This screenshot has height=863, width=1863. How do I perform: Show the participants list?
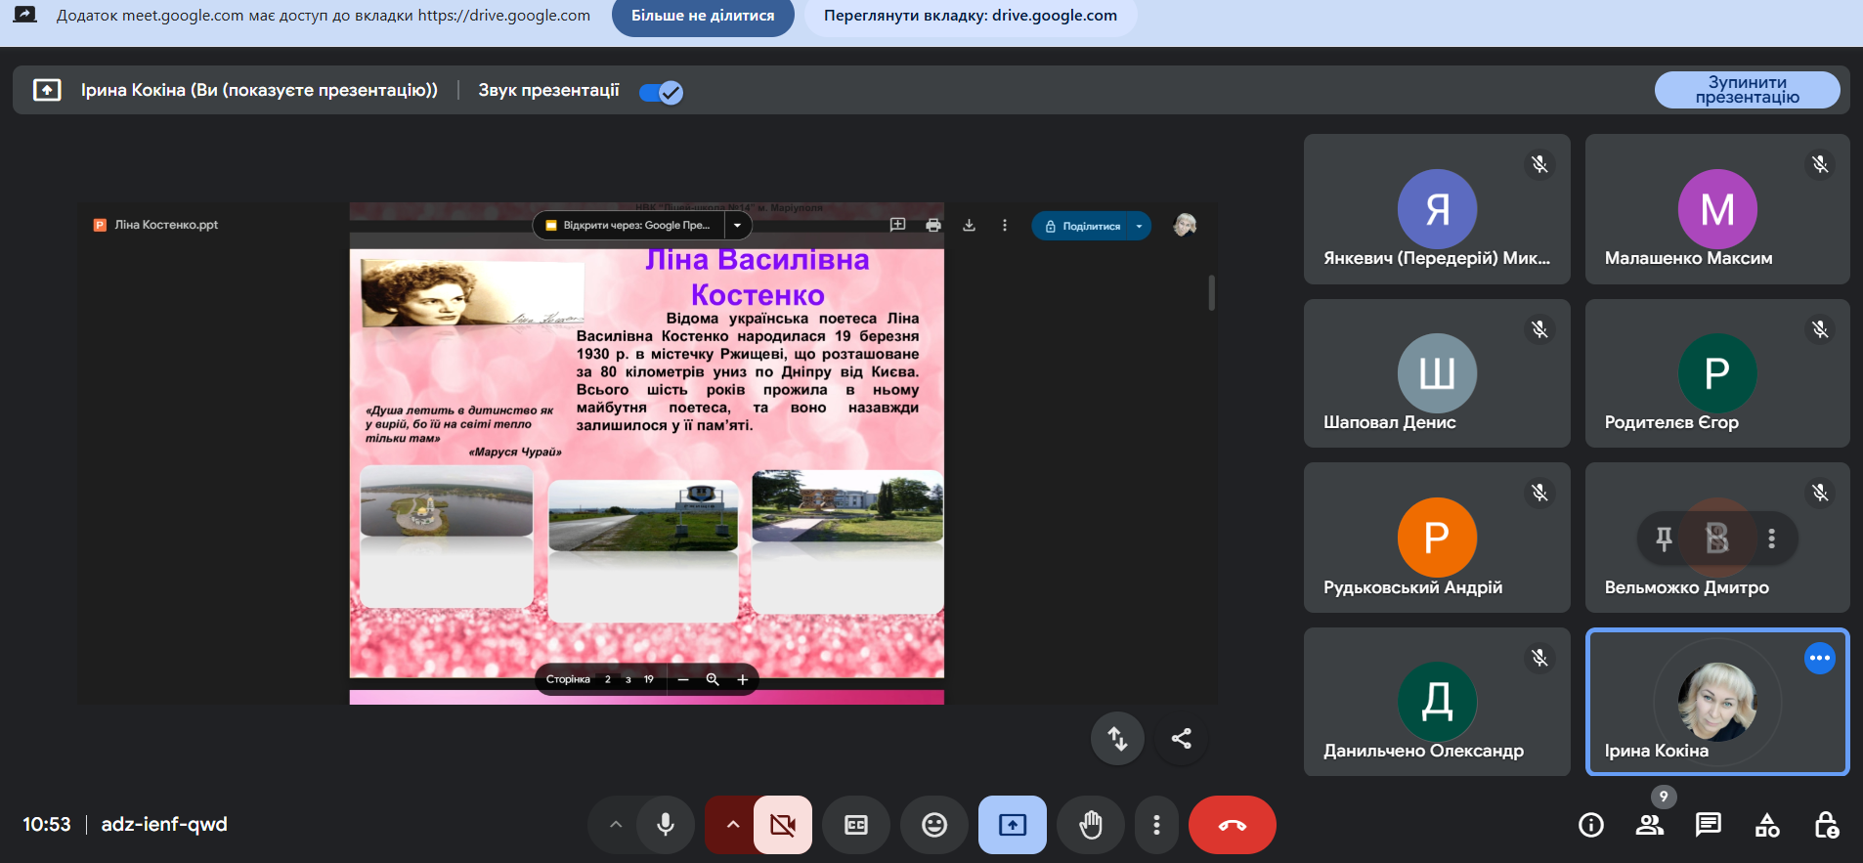(x=1650, y=825)
